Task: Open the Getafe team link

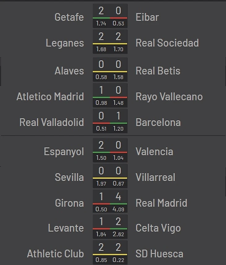Action: coord(69,17)
